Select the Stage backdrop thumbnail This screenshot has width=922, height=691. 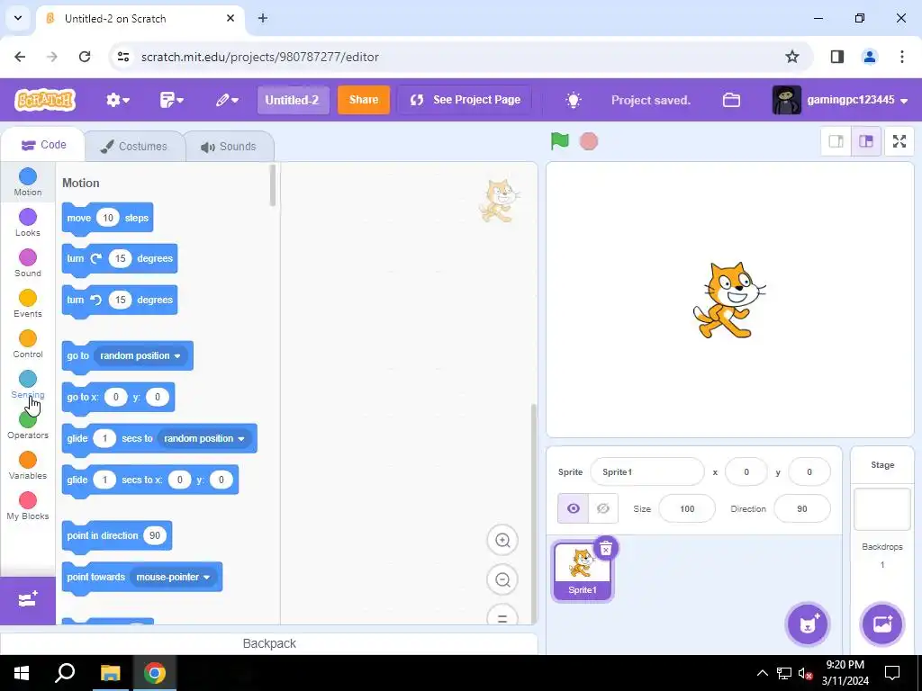point(882,509)
